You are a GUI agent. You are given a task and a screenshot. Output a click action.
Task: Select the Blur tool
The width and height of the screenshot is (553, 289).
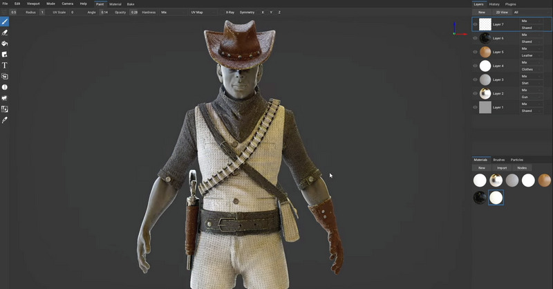(5, 87)
